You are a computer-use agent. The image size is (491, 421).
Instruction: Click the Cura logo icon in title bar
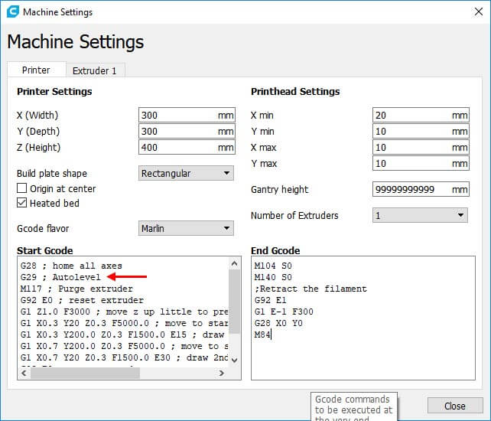(13, 11)
